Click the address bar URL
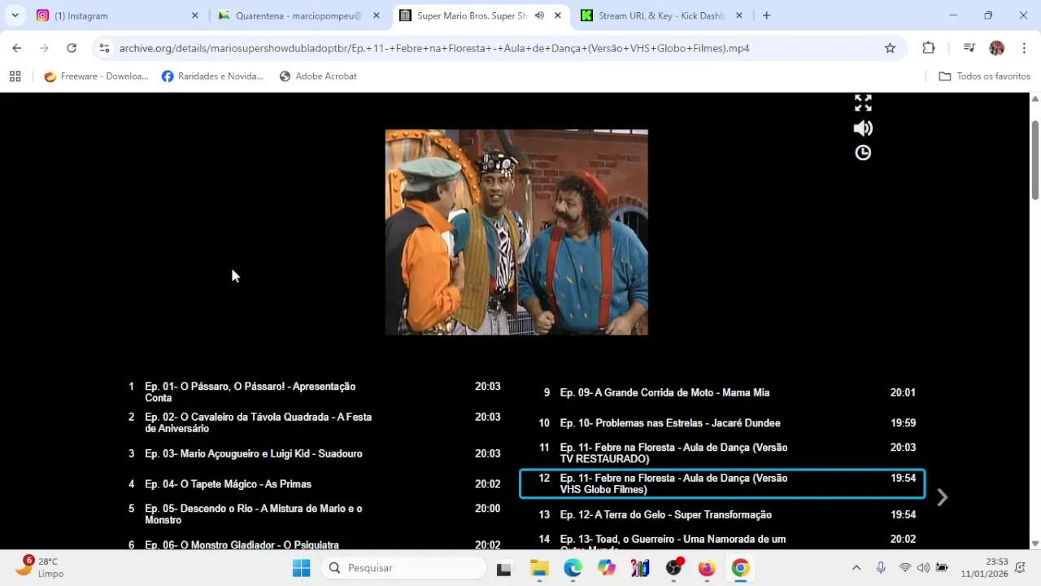The image size is (1041, 586). [x=434, y=48]
